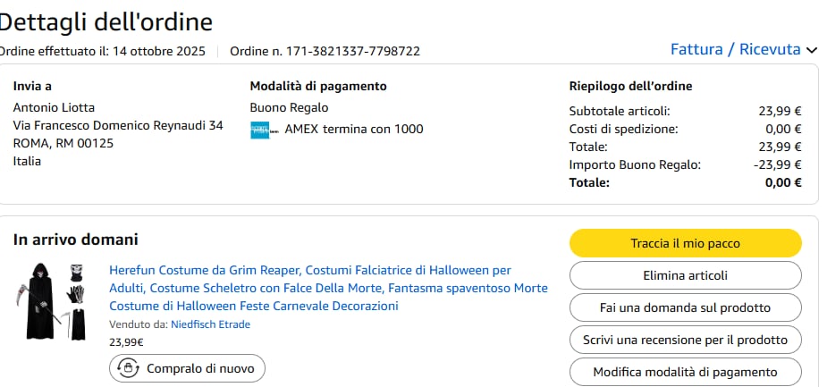Image resolution: width=827 pixels, height=387 pixels.
Task: Open Fai una domanda sul prodotto
Action: (x=685, y=307)
